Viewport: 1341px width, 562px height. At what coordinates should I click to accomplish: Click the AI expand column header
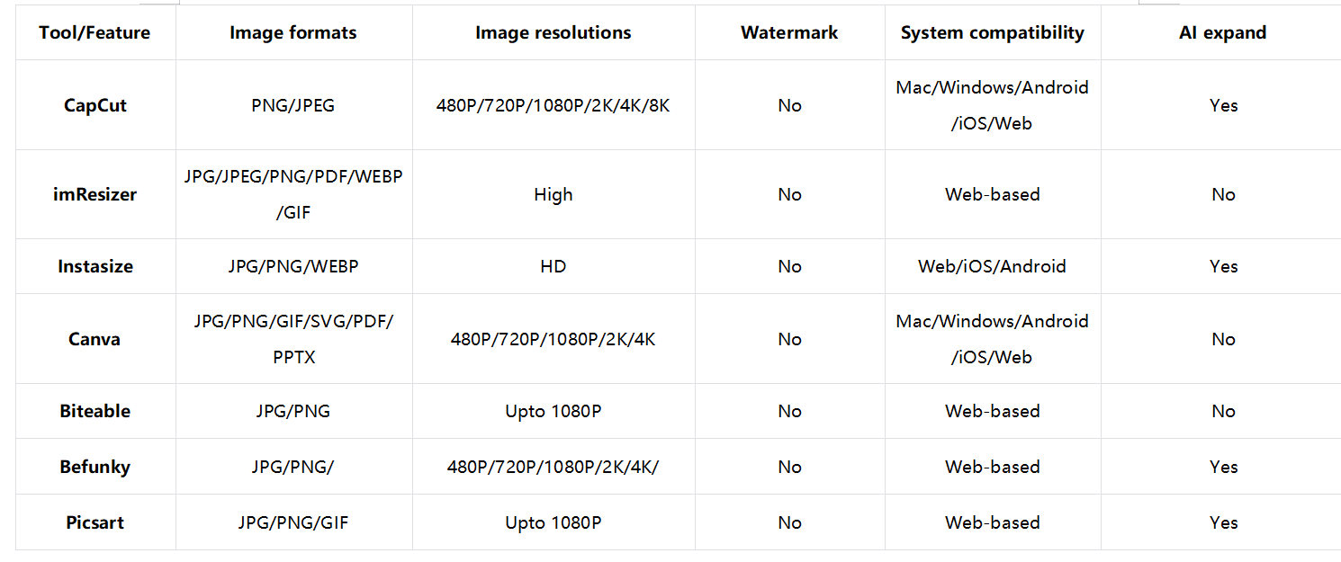pos(1223,33)
